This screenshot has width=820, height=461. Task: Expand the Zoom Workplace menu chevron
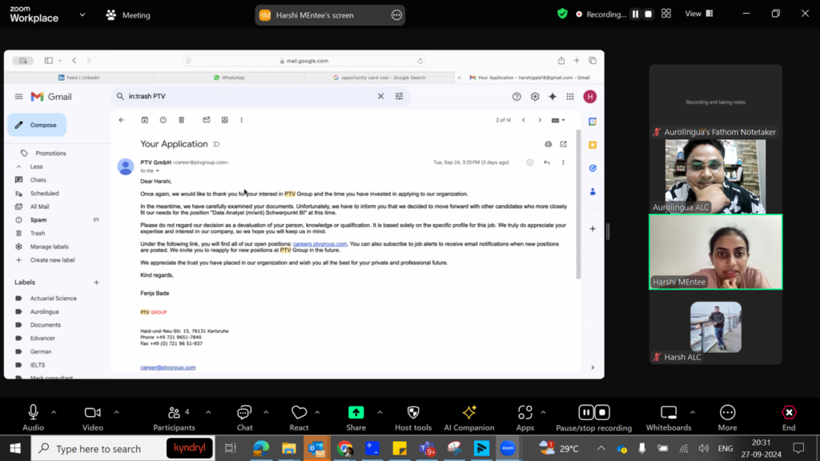[82, 14]
